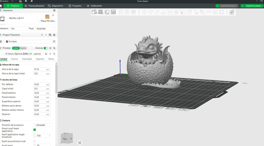Add a filament with the plus icon

pyautogui.click(x=42, y=35)
